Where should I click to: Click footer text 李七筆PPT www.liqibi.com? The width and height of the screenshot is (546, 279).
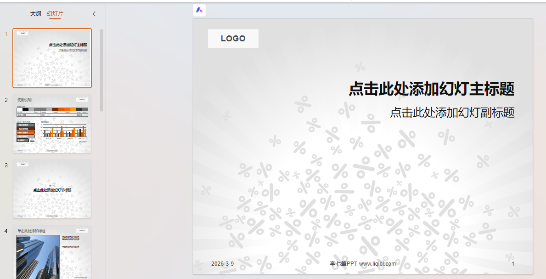(362, 264)
